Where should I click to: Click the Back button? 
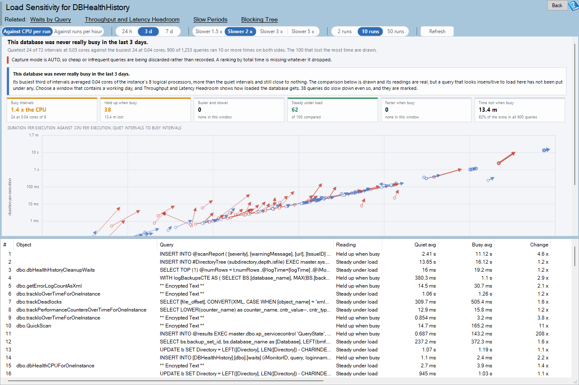pos(557,5)
